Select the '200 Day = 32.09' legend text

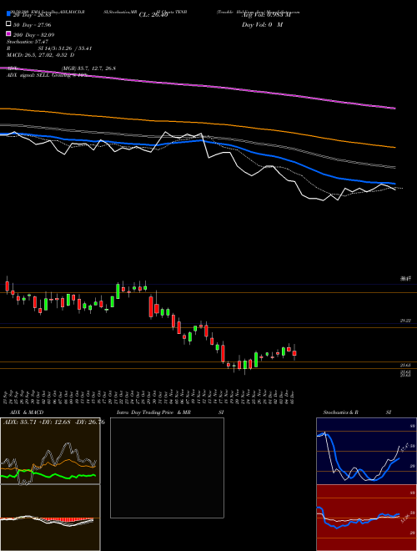coord(33,35)
